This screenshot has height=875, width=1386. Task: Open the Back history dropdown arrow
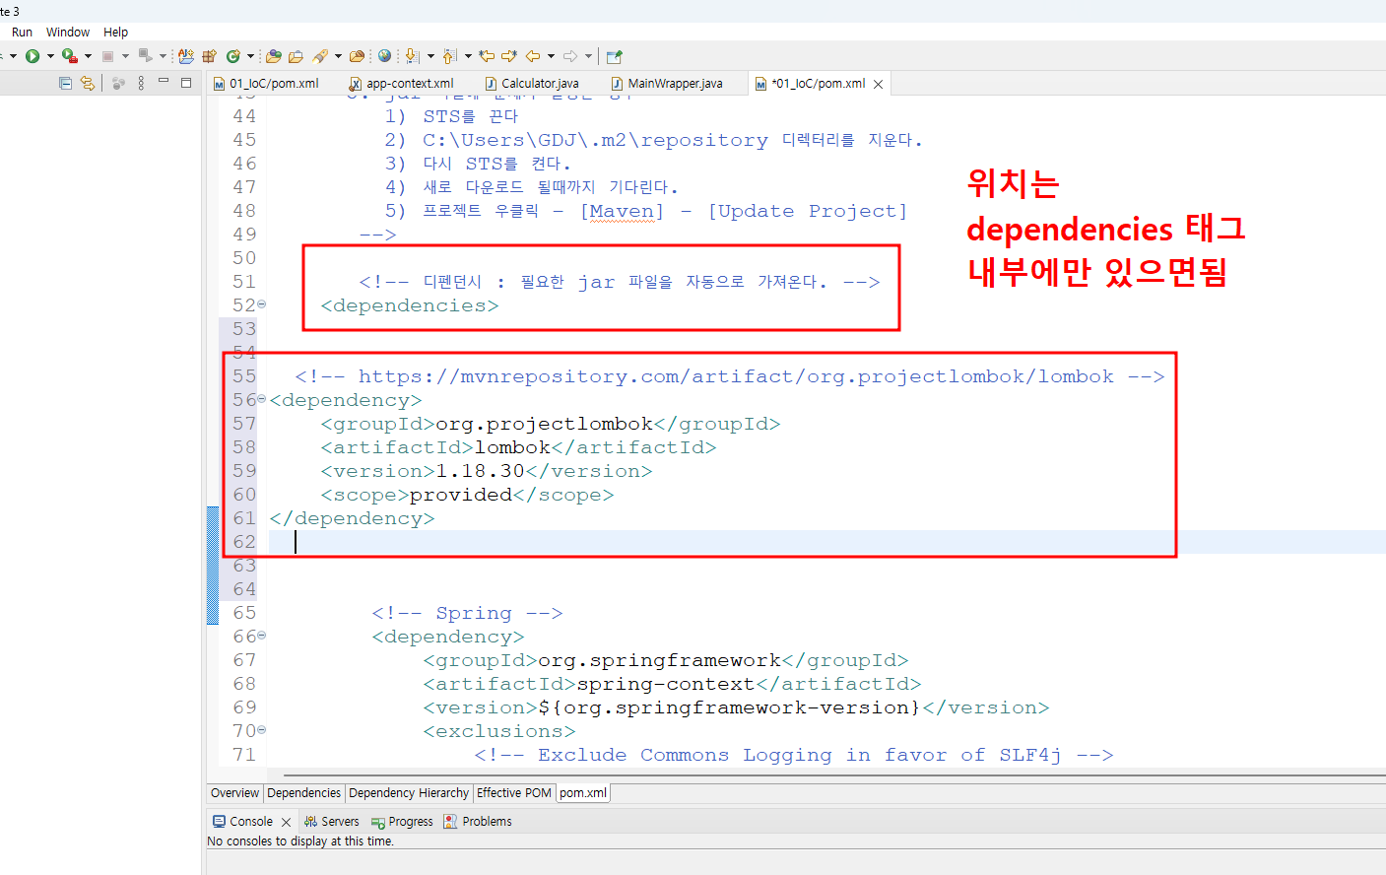click(x=551, y=56)
